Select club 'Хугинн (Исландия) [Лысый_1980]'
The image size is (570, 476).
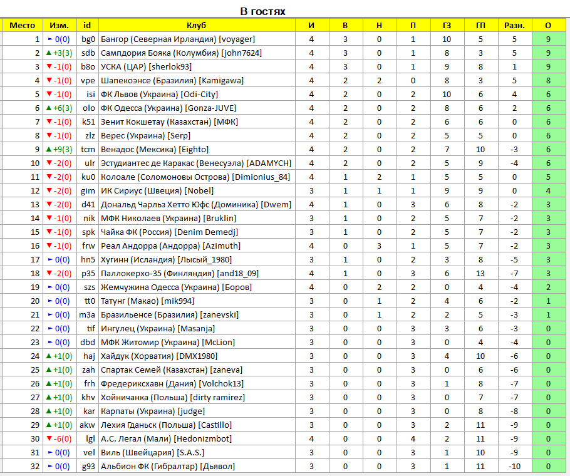tap(166, 260)
